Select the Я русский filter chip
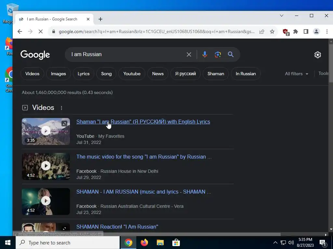Viewport: 333px width, 249px height. point(185,74)
